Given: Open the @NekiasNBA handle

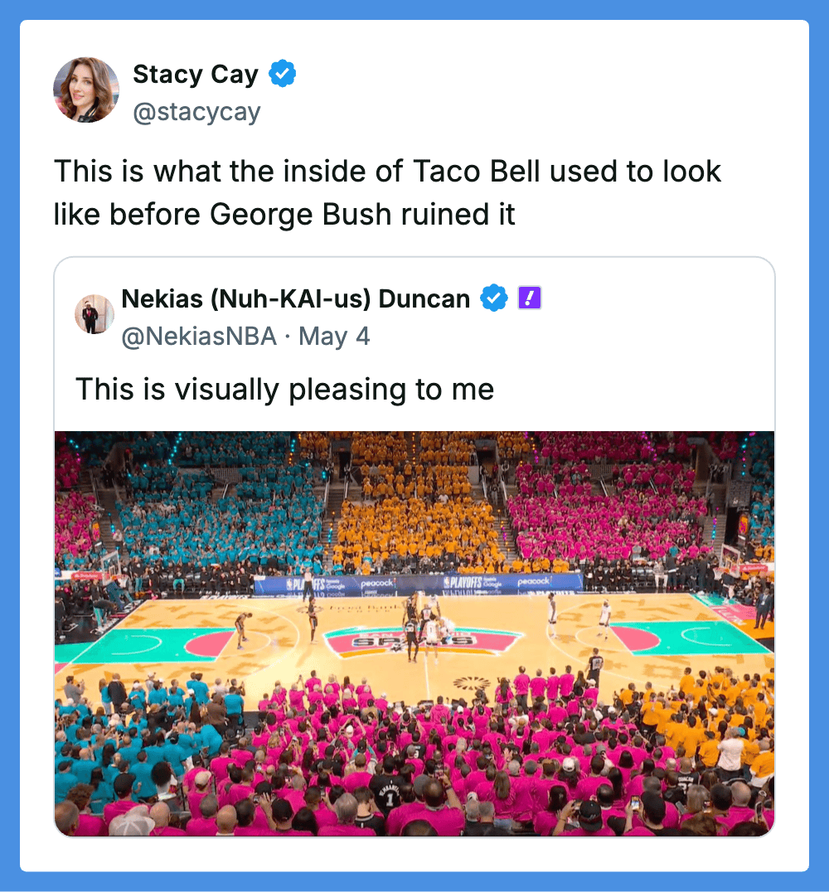Looking at the screenshot, I should (199, 337).
